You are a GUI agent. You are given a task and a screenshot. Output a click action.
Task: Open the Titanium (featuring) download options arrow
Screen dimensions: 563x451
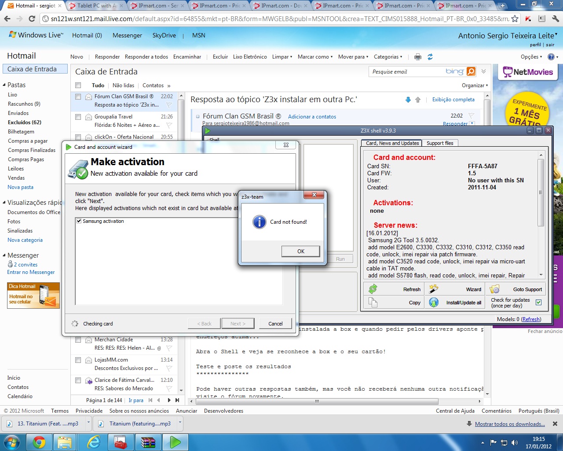click(180, 423)
